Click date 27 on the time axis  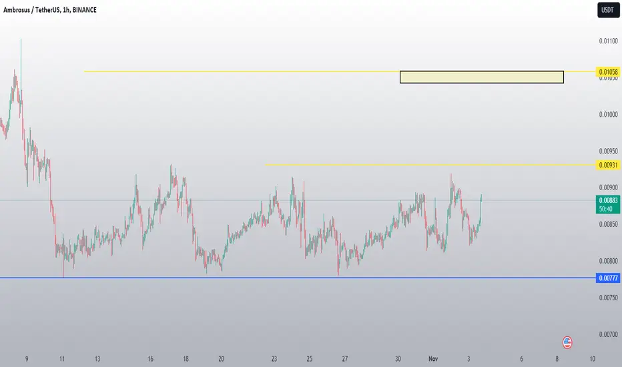point(345,359)
